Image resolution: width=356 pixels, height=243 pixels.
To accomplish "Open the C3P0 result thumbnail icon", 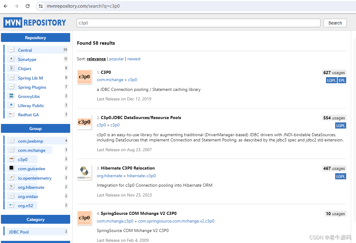I will point(85,77).
